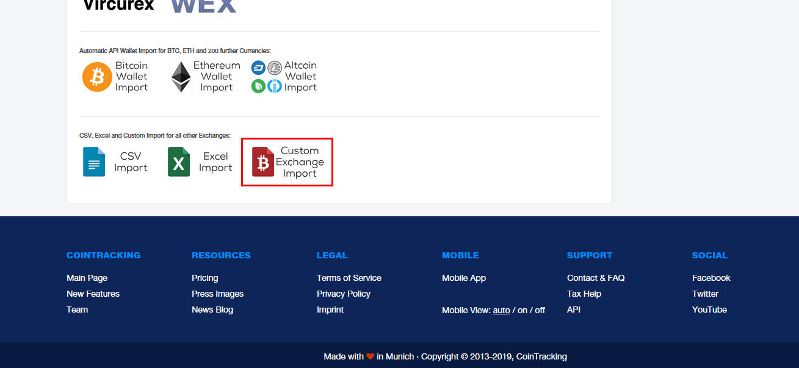Screen dimensions: 799x368
Task: Open the Team footer link
Action: [77, 310]
